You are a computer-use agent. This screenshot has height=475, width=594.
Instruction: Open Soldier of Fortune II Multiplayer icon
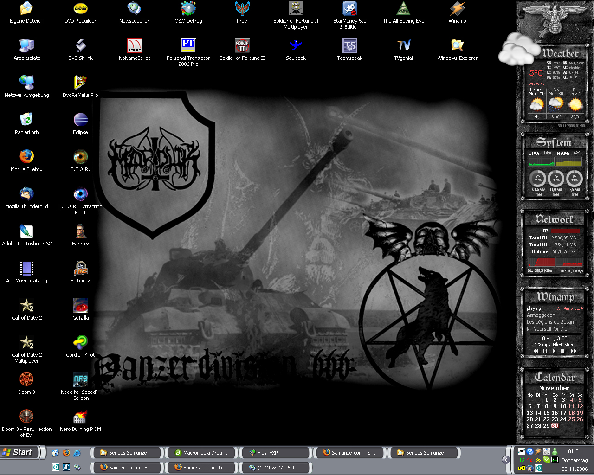(x=296, y=15)
